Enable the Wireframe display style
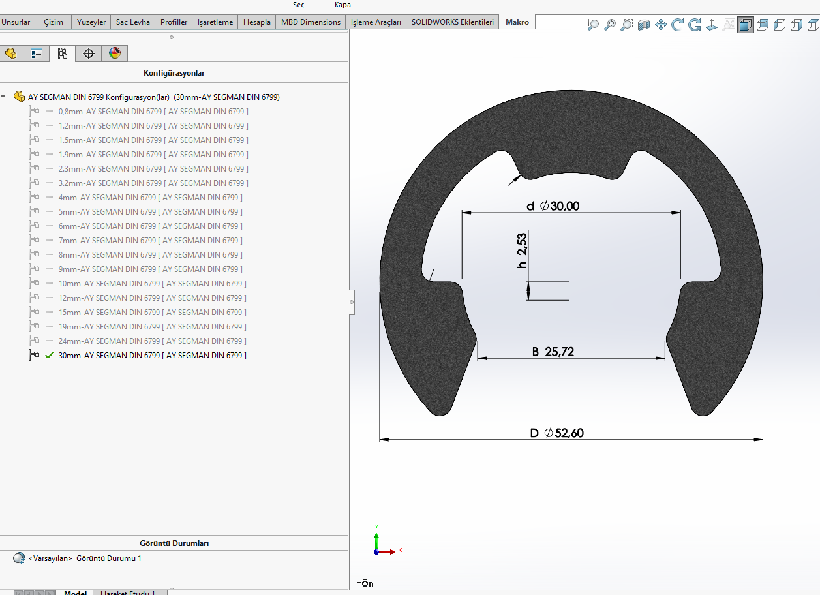 click(813, 25)
